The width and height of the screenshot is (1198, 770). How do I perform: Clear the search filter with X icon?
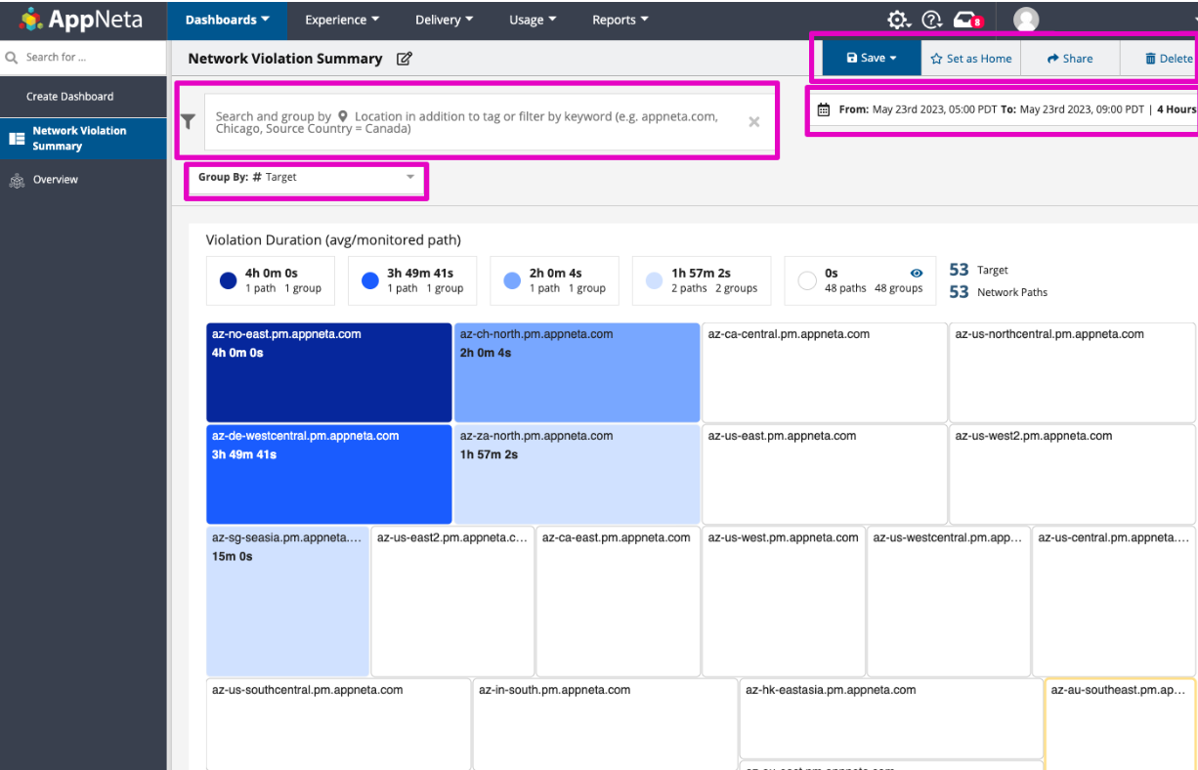tap(754, 122)
